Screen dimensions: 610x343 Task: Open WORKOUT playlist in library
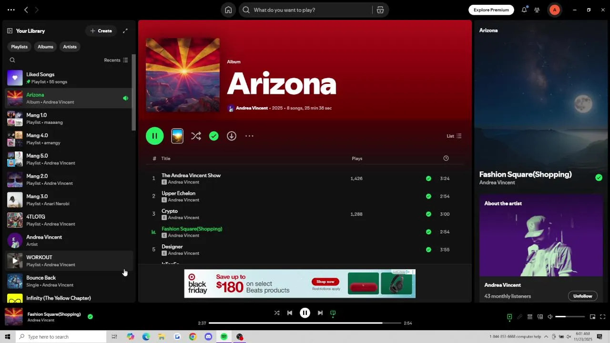coord(69,261)
